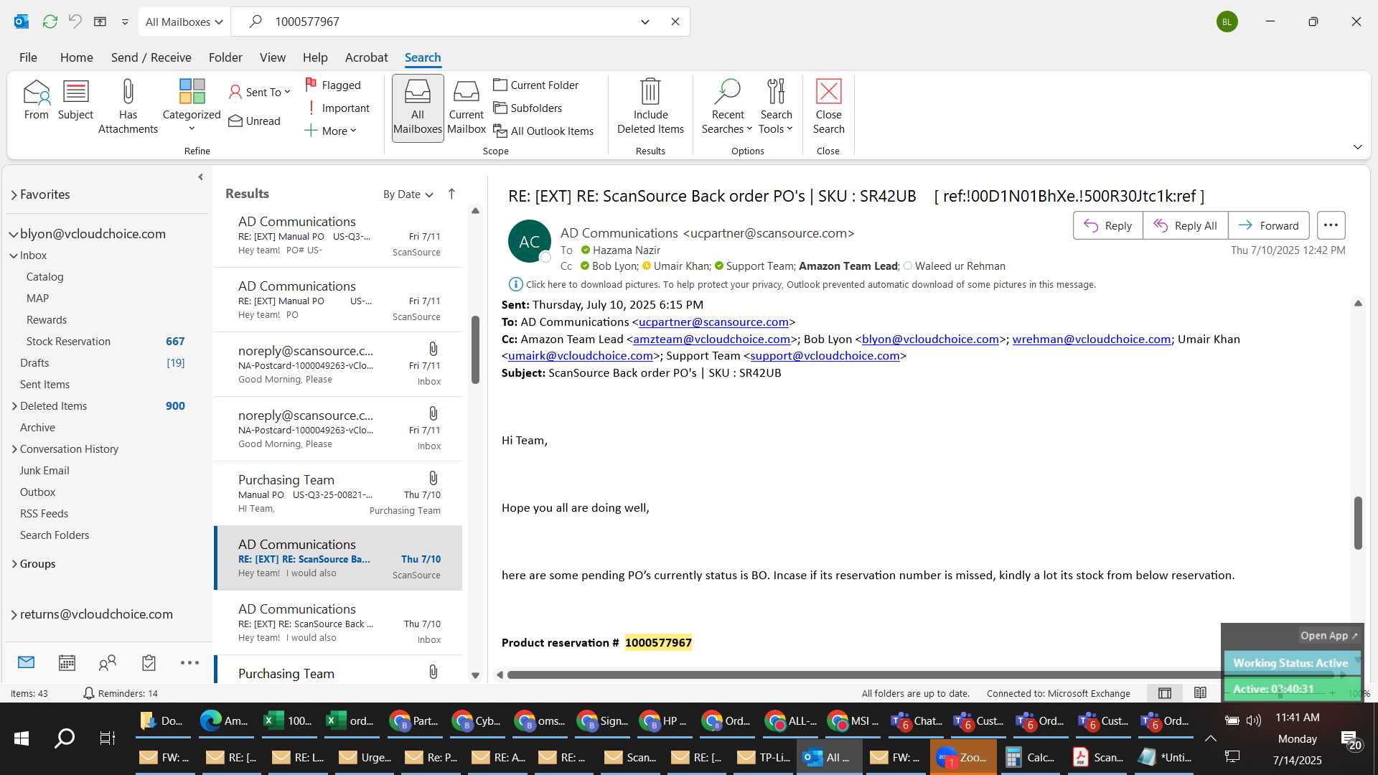
Task: Open Sent To filter dropdown
Action: [259, 92]
